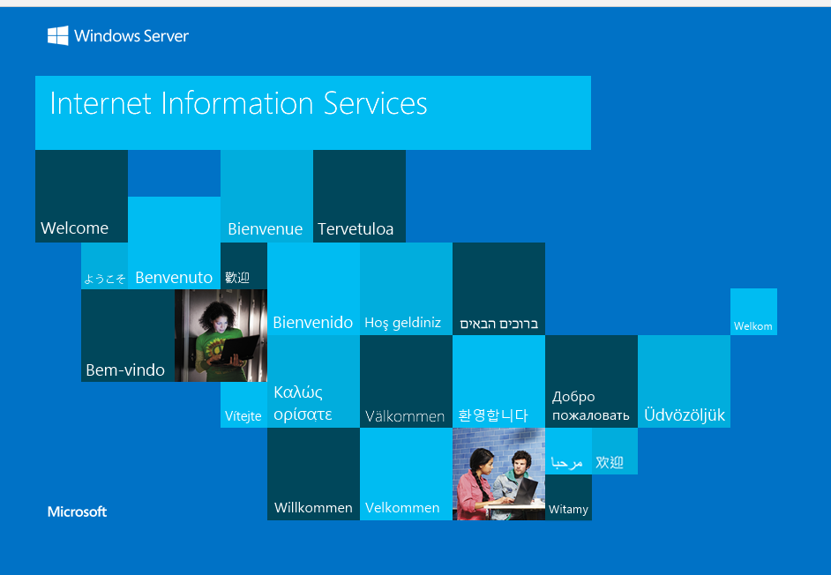
Task: Click the Internet Information Services banner
Action: tap(313, 113)
